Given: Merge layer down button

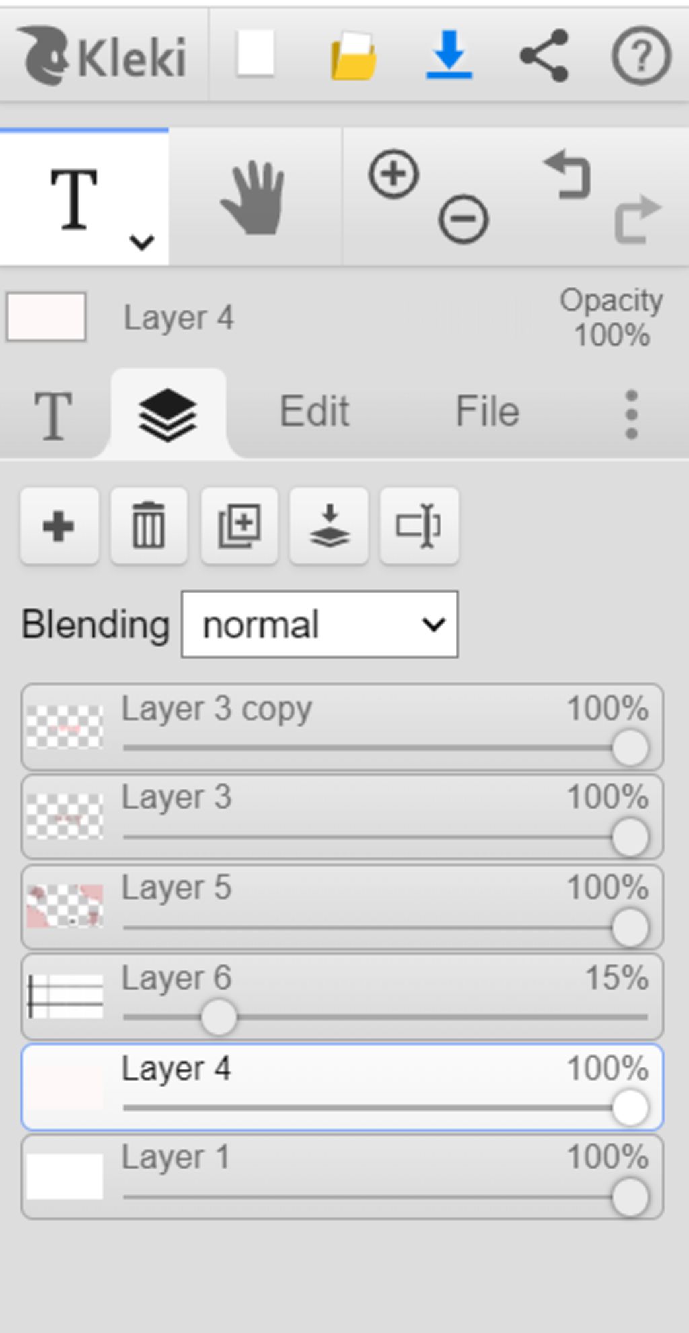Looking at the screenshot, I should 329,526.
